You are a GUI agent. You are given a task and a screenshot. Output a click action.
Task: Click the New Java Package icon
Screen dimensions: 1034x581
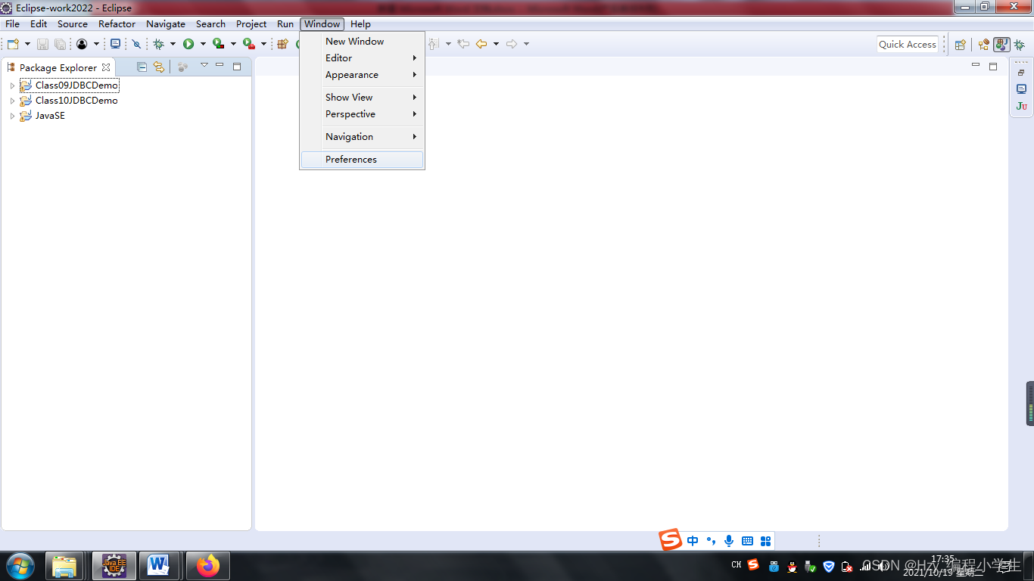coord(282,44)
